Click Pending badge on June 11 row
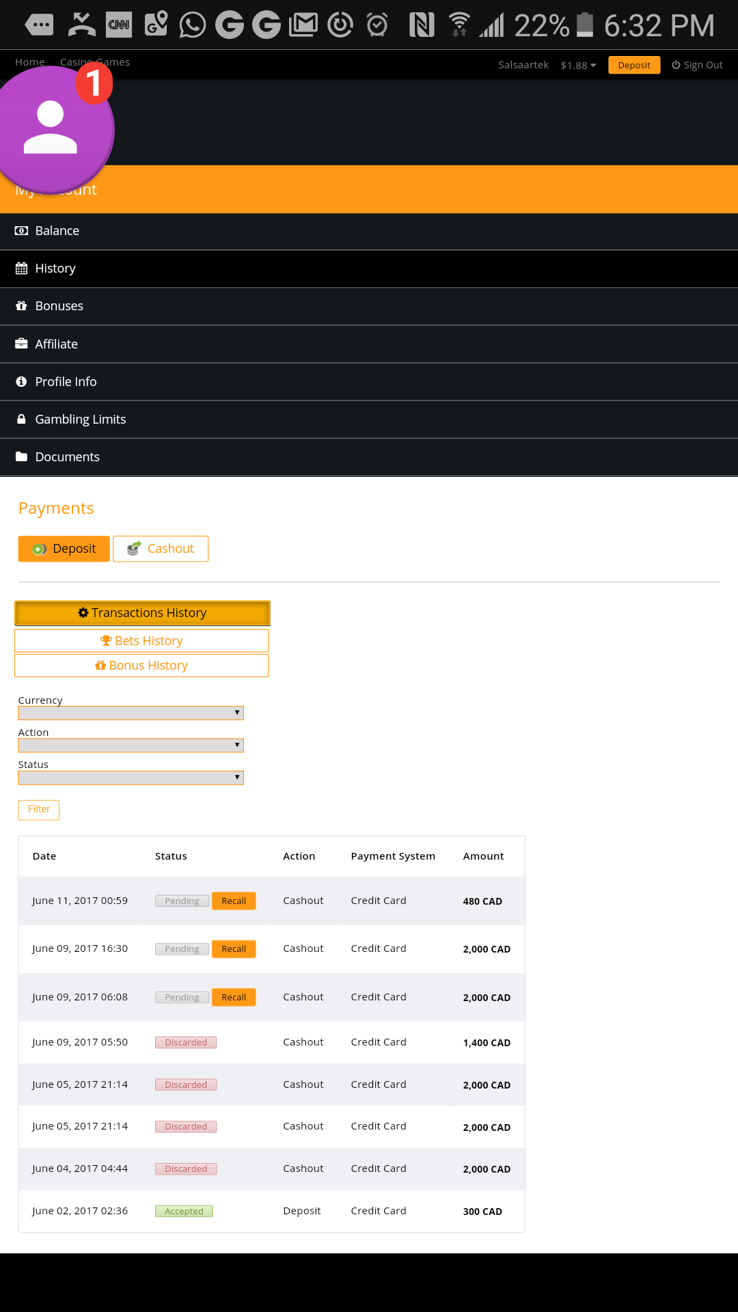738x1312 pixels. 182,901
